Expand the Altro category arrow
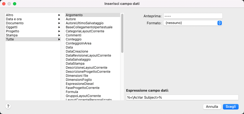The width and height of the screenshot is (244, 114). (x=59, y=15)
